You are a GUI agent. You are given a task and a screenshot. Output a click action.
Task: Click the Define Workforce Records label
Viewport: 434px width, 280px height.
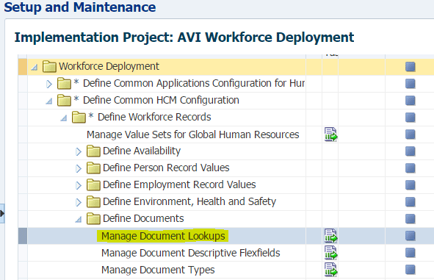click(154, 117)
